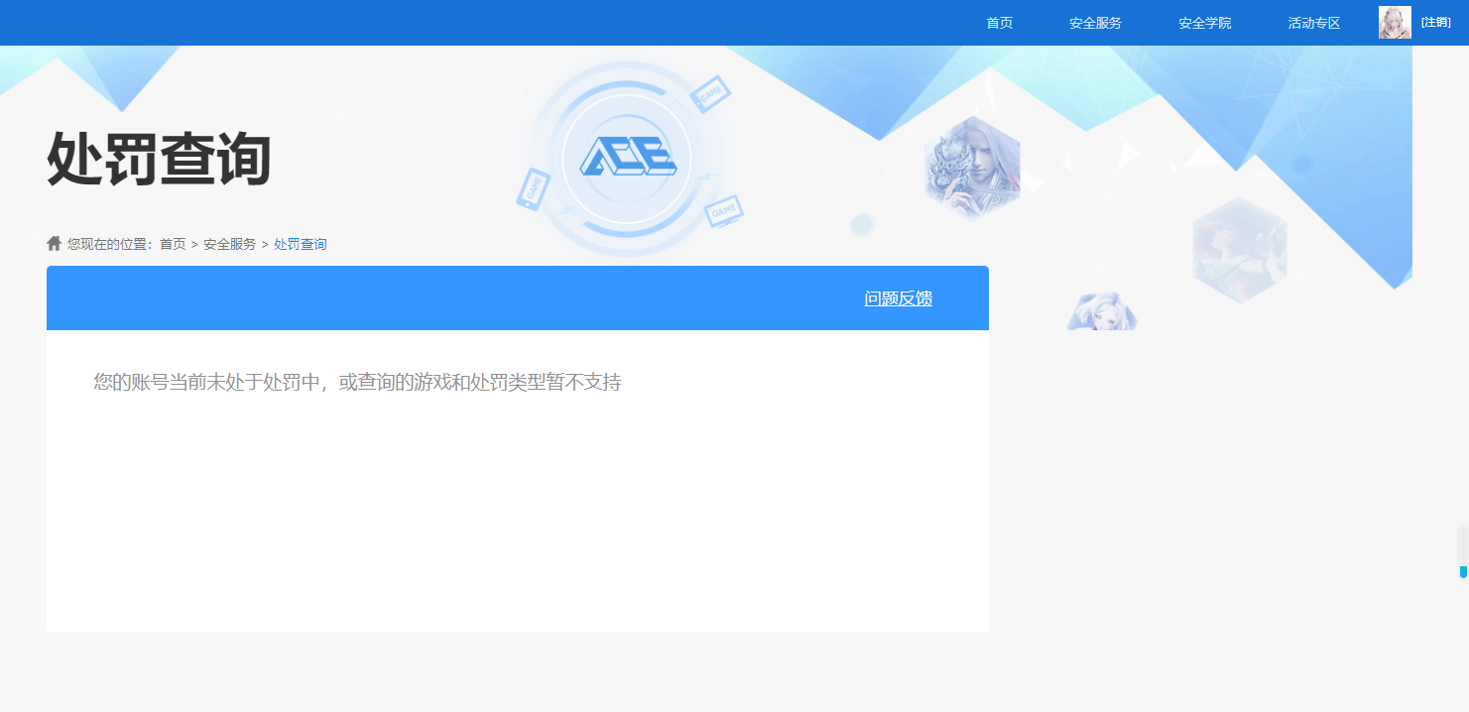Open the 问题反馈 feedback link
The image size is (1469, 712).
pyautogui.click(x=898, y=298)
